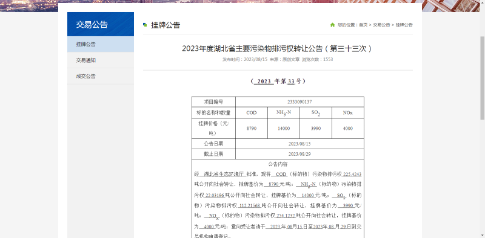Image resolution: width=485 pixels, height=238 pixels.
Task: Click the 挂牌公告 page section heading
Action: [x=166, y=25]
